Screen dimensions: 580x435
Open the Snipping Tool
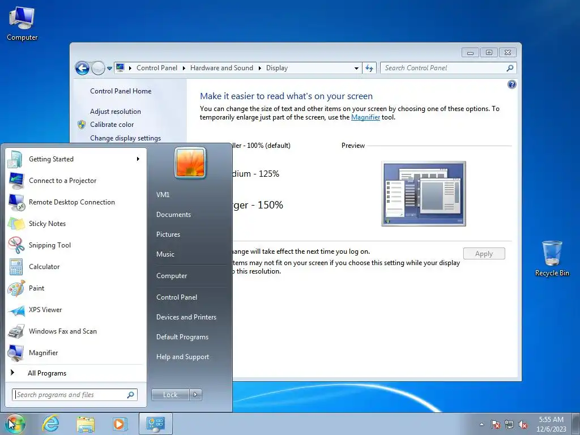pos(76,245)
